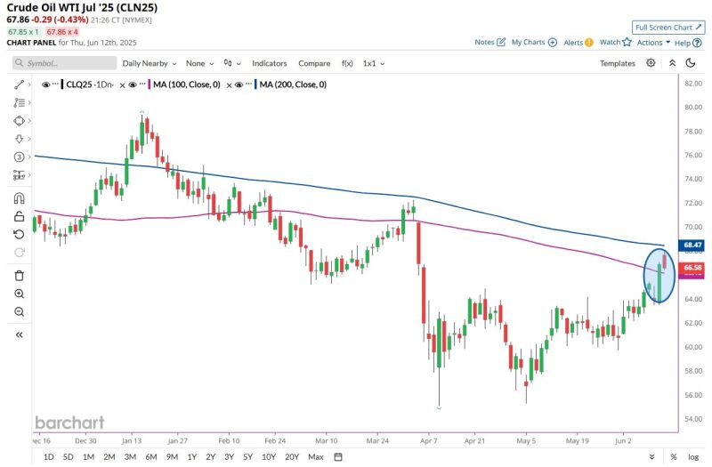Click the Symbol search input field
Image resolution: width=712 pixels, height=467 pixels.
pos(65,63)
